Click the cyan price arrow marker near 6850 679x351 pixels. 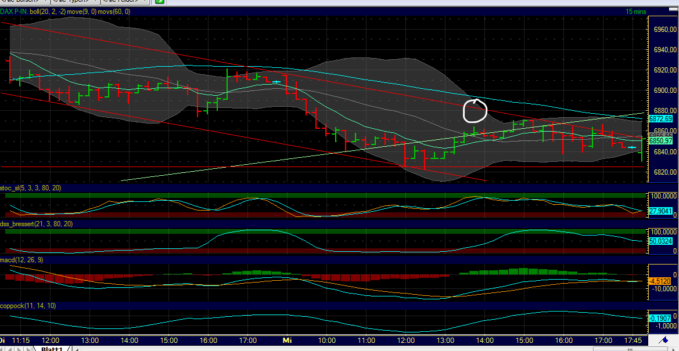(x=632, y=148)
